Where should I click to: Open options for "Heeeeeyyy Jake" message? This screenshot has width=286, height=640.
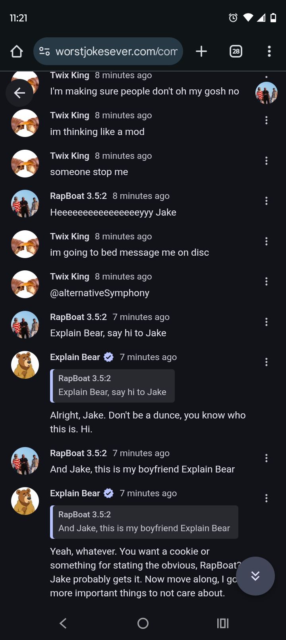(266, 201)
